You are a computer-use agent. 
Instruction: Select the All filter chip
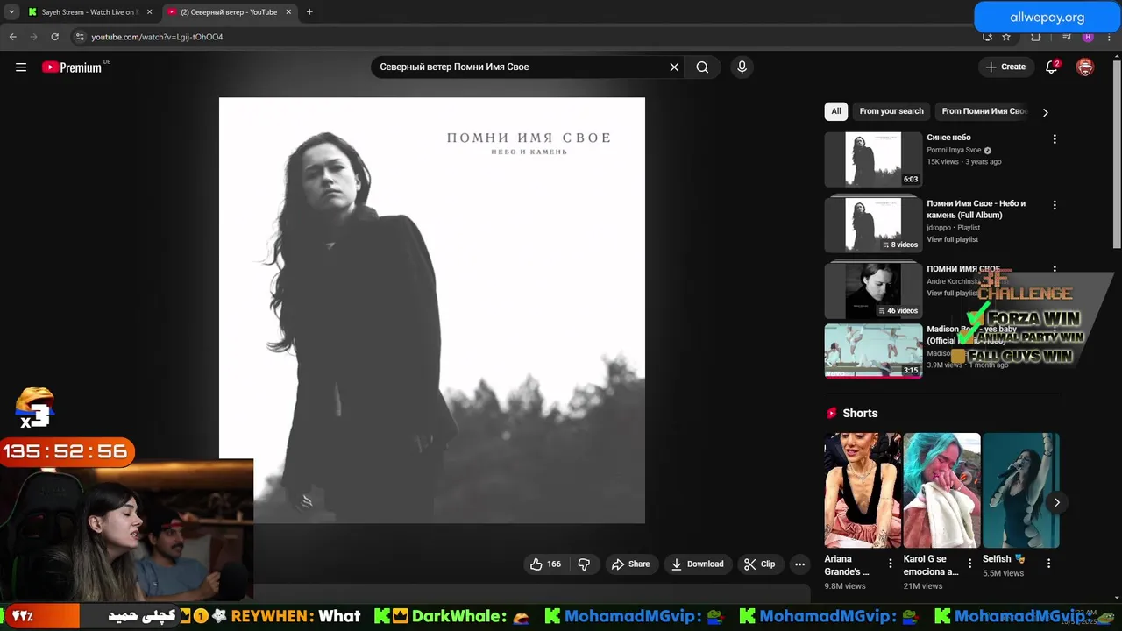click(836, 111)
